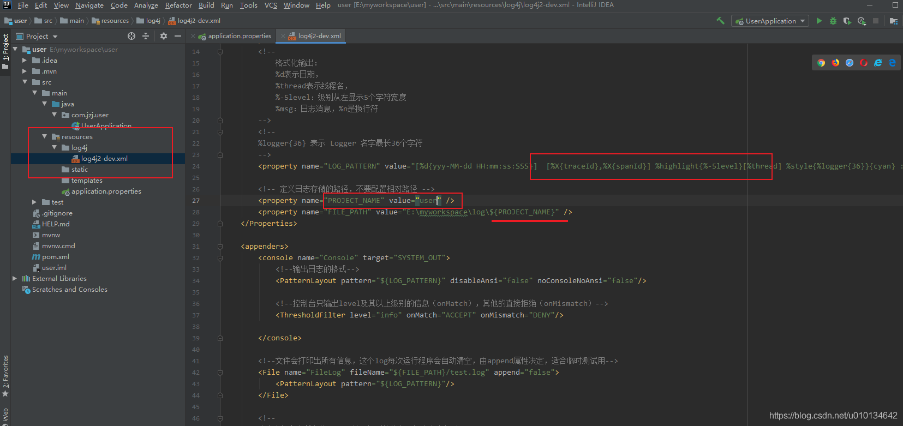Click Collapse All icon in Project panel
Viewport: 903px width, 426px height.
click(146, 36)
